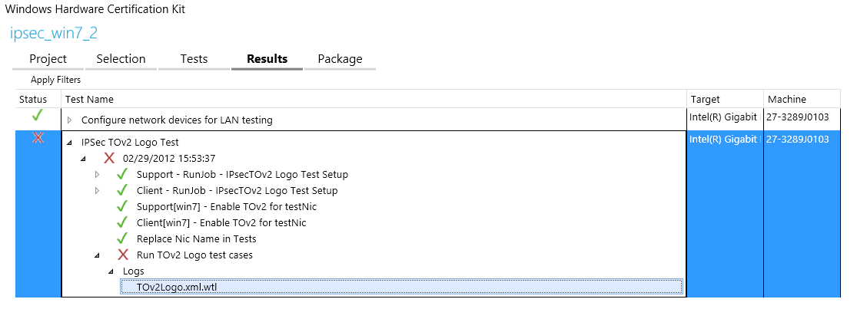This screenshot has height=332, width=857.
Task: Go to the Tests tab
Action: pos(194,59)
